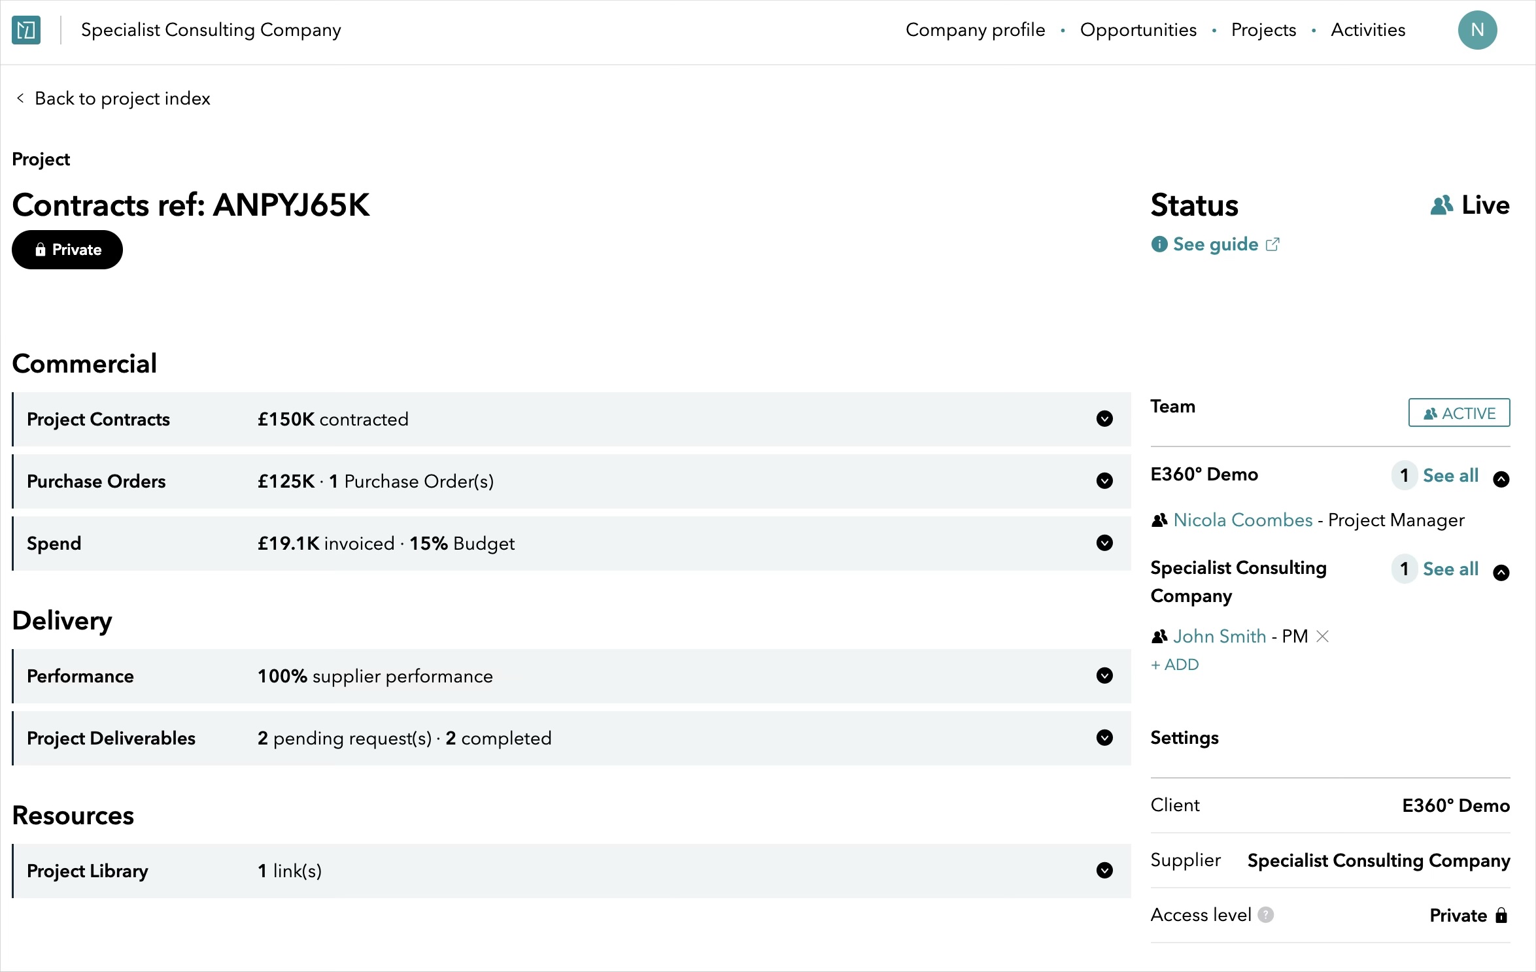Image resolution: width=1536 pixels, height=972 pixels.
Task: Click the £19.1K invoiced · 15% Budget text
Action: point(386,543)
